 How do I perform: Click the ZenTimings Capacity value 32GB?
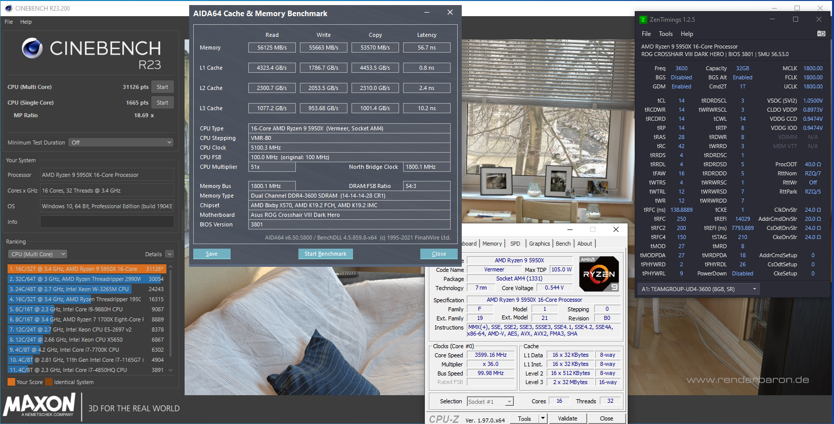point(742,68)
